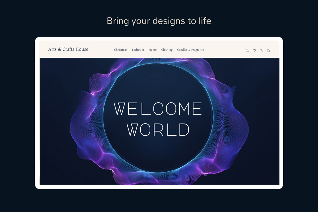Click the Welcome World hero banner

tap(159, 121)
